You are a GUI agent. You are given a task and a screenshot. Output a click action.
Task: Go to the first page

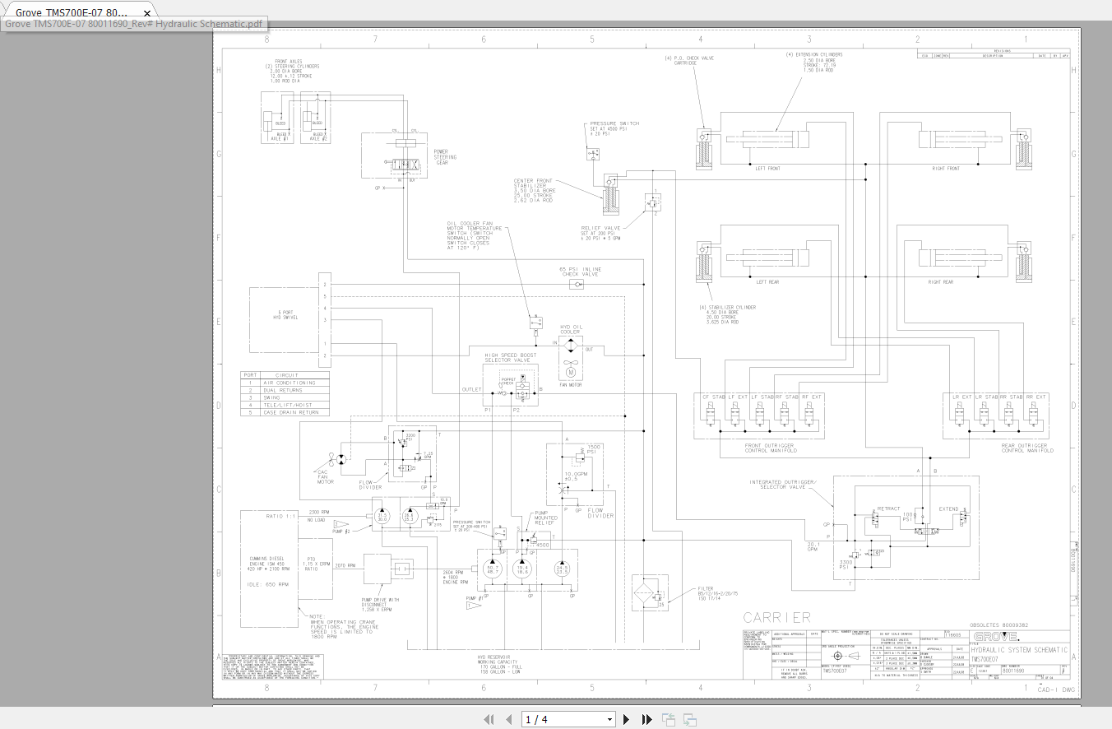pos(489,719)
